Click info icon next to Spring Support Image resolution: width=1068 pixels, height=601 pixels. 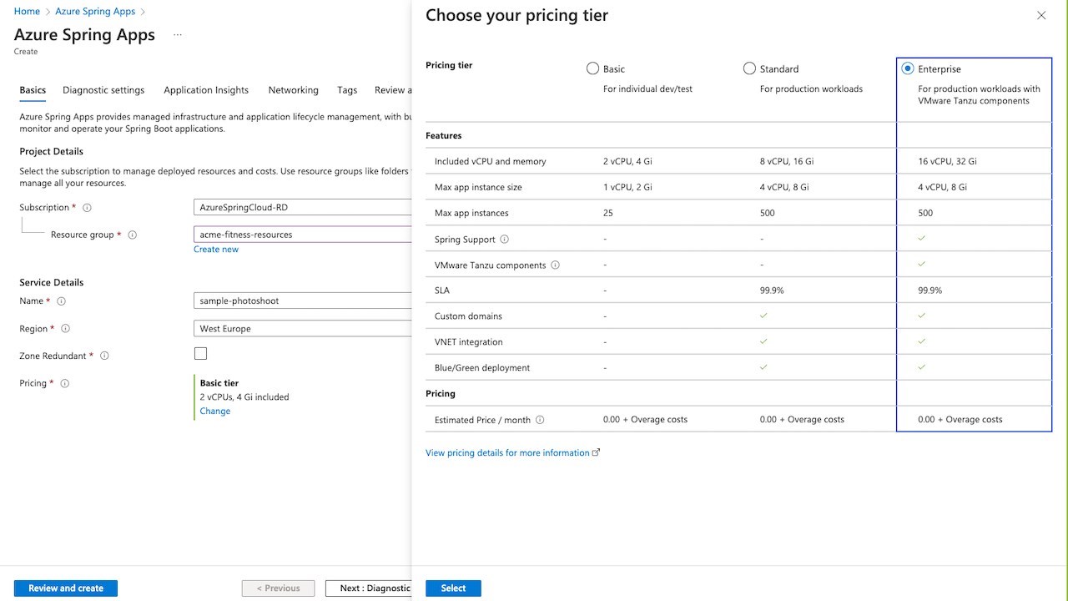click(x=504, y=240)
